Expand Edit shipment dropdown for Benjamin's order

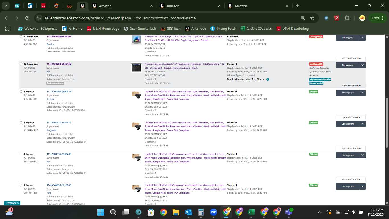click(x=362, y=124)
